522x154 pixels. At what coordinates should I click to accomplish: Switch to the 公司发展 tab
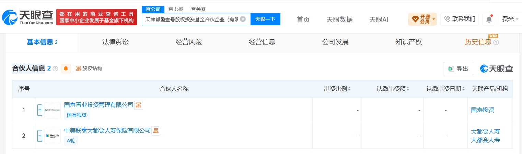(x=335, y=42)
